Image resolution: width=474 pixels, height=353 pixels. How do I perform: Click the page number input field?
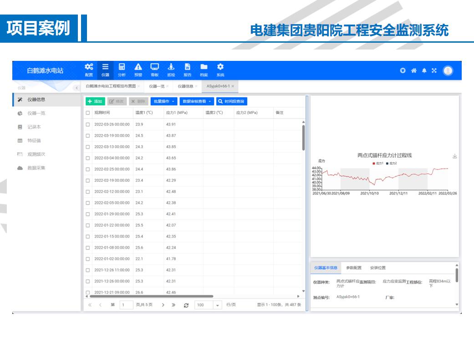coord(127,305)
